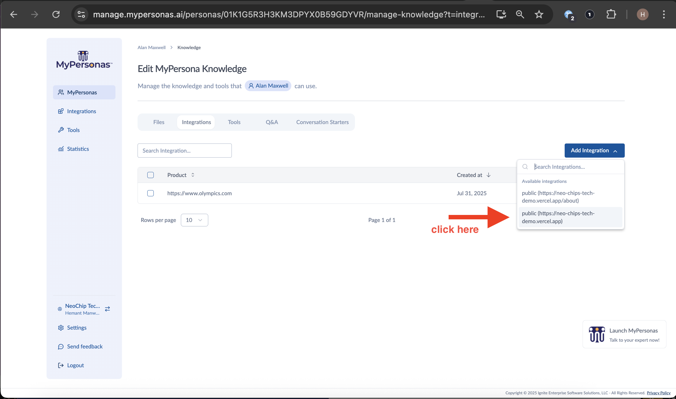The height and width of the screenshot is (399, 676).
Task: Select the Integrations tab
Action: tap(196, 122)
